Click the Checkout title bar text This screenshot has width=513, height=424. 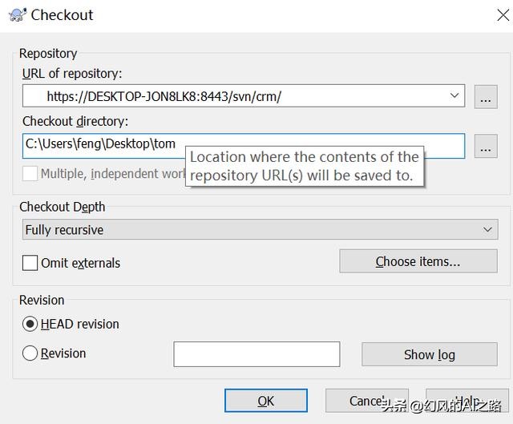(x=62, y=14)
